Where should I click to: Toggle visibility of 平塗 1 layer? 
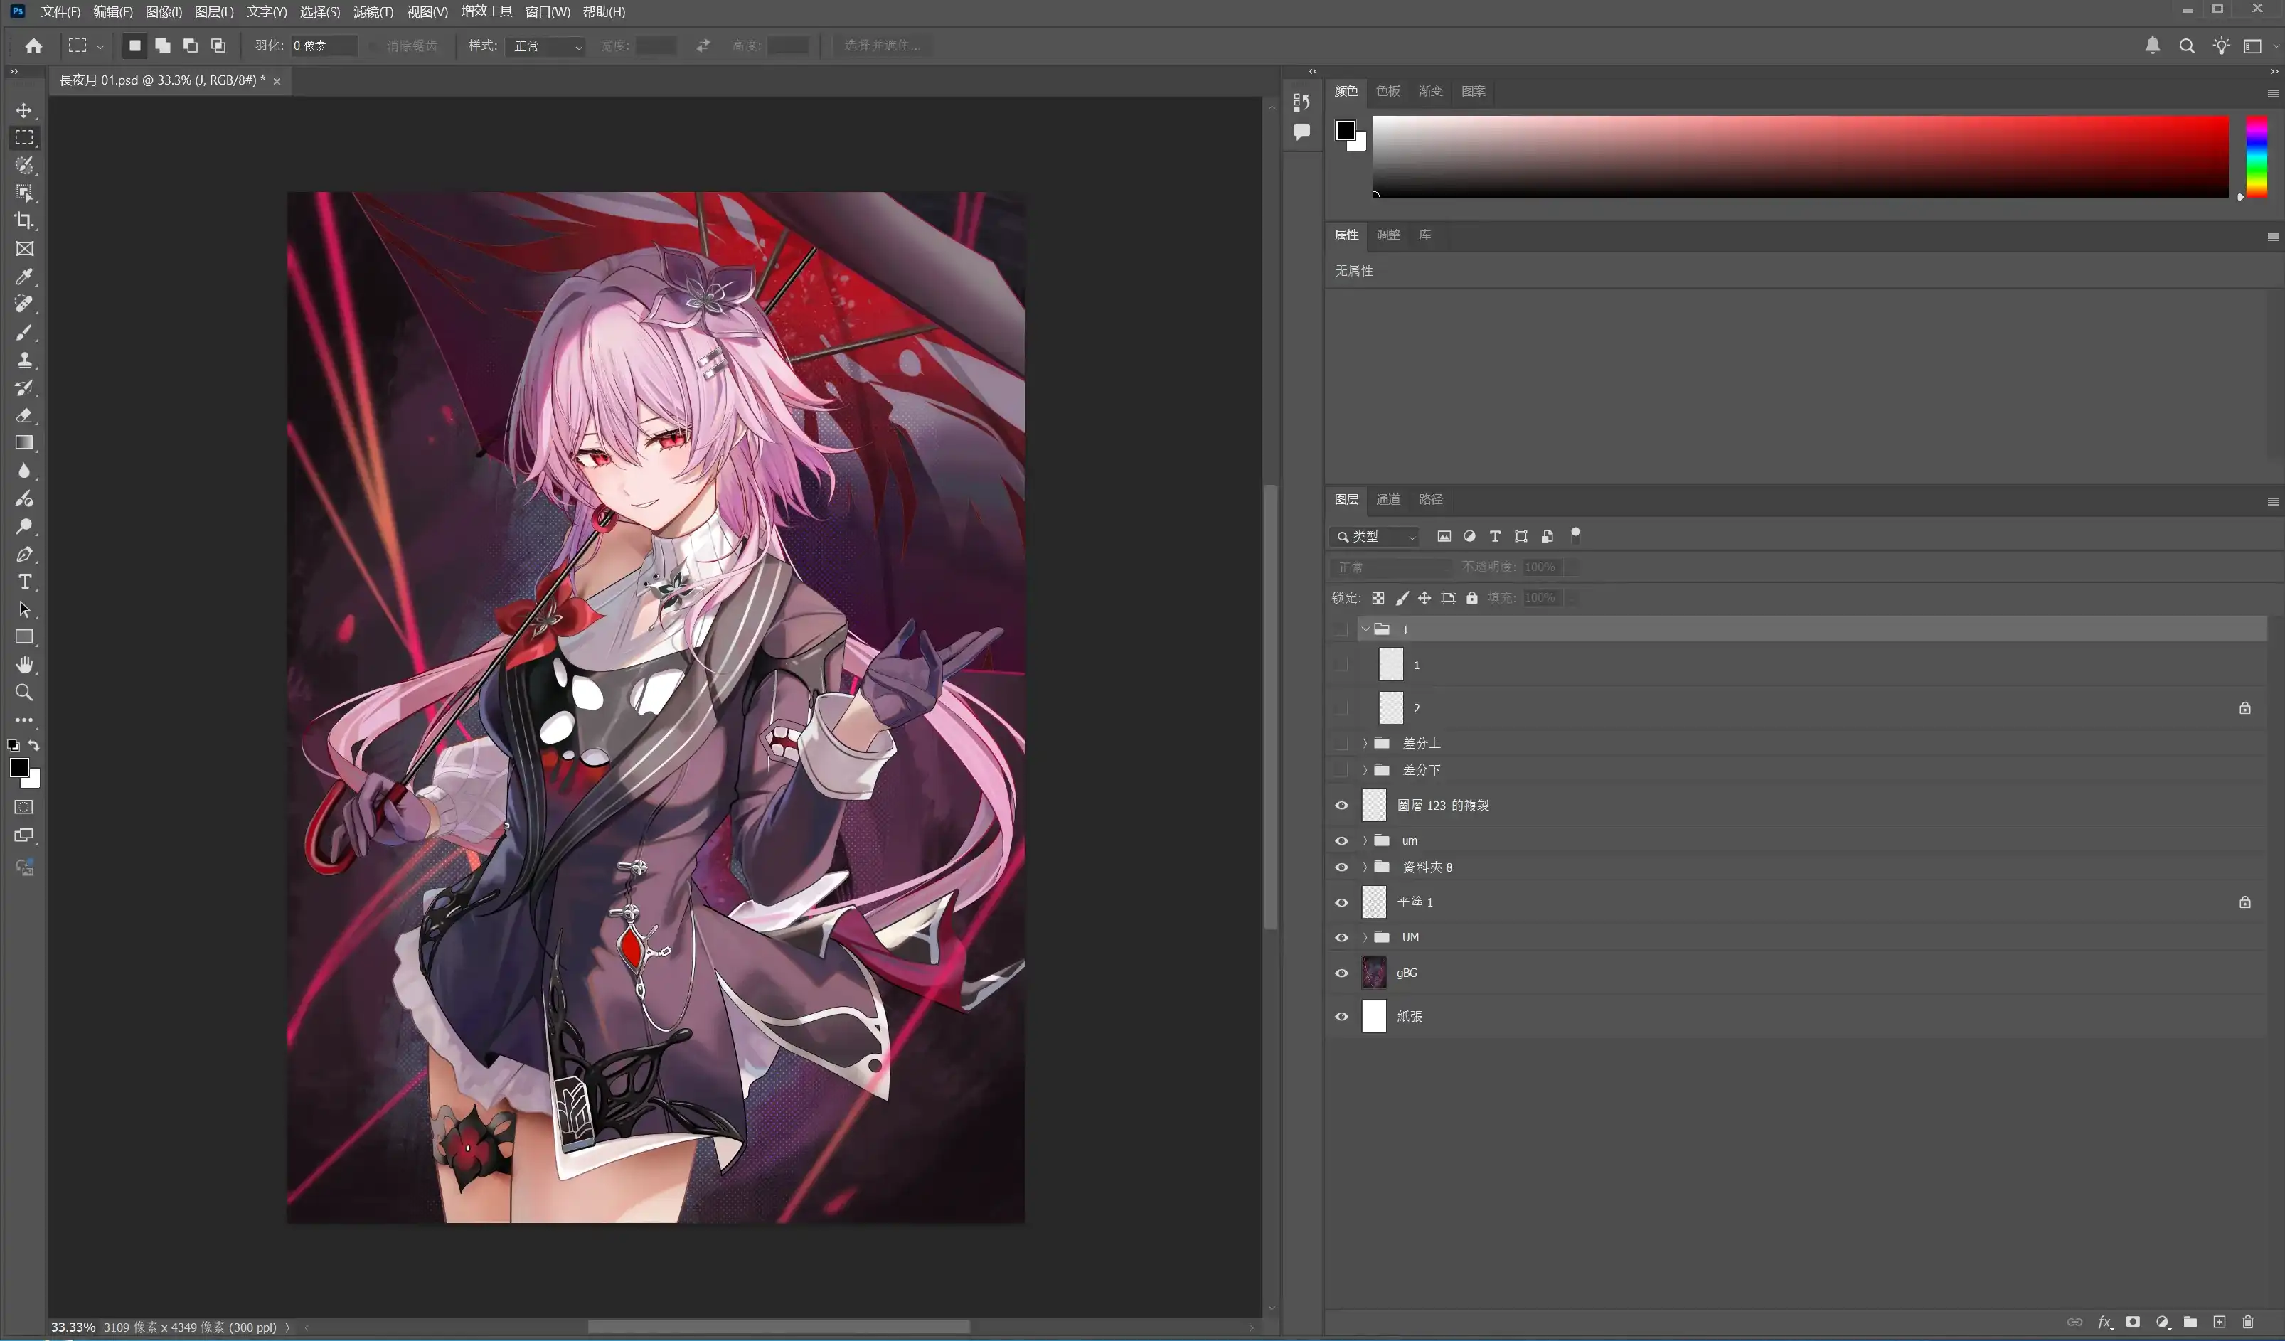(1341, 902)
